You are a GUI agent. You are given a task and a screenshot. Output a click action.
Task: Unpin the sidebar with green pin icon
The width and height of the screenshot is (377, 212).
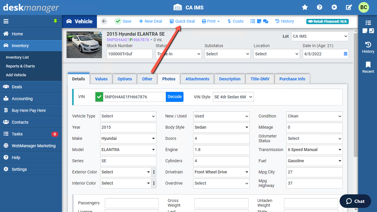(x=55, y=21)
